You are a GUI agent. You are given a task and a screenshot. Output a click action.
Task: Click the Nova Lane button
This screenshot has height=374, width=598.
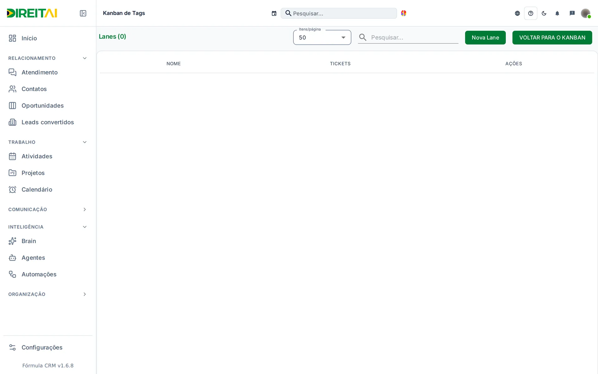485,37
